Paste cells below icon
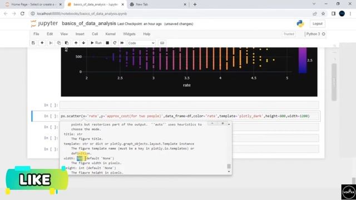Viewport: 356px width, 200px height. (x=67, y=43)
